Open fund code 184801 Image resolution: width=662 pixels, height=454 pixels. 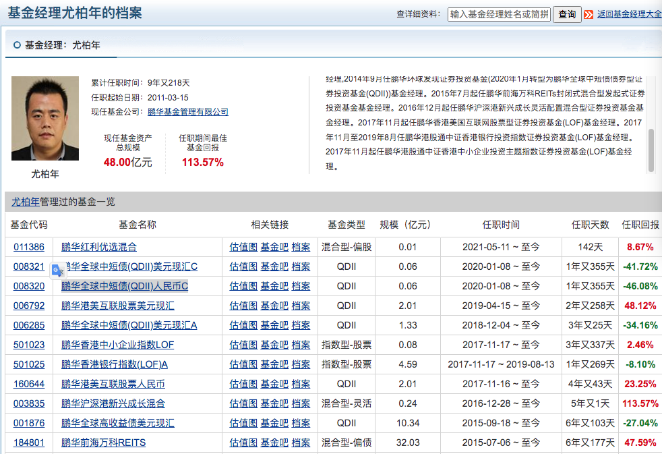pyautogui.click(x=29, y=443)
